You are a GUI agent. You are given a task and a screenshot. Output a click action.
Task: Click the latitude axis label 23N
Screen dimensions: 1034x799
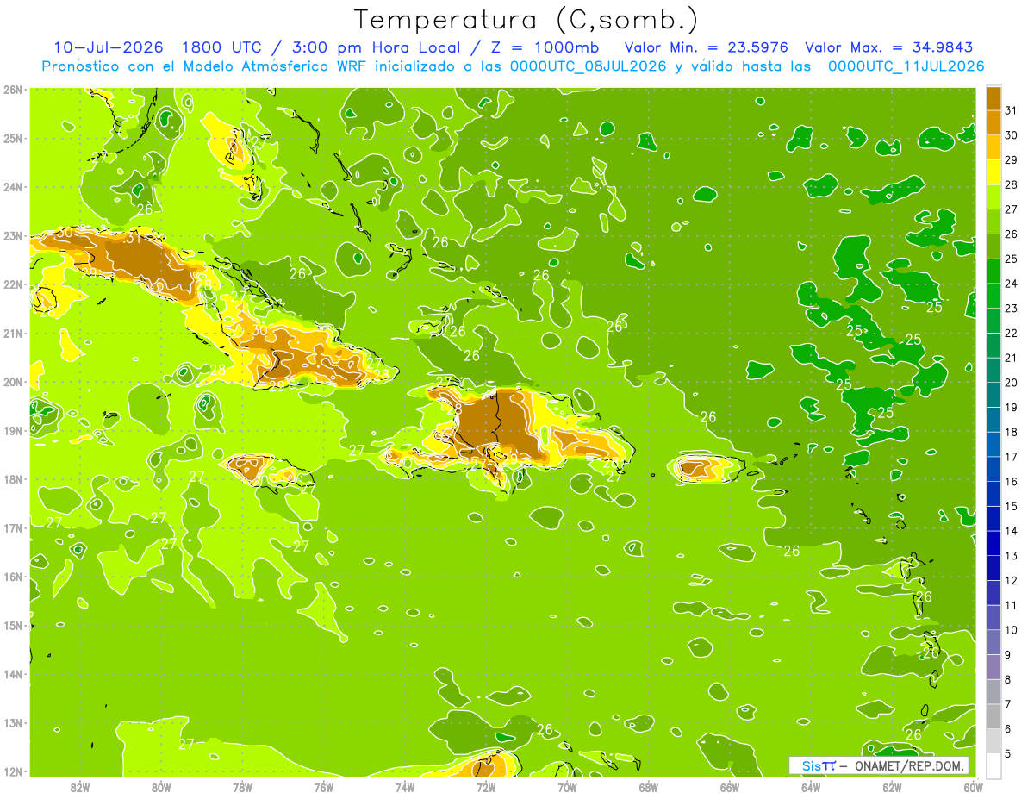tap(13, 235)
